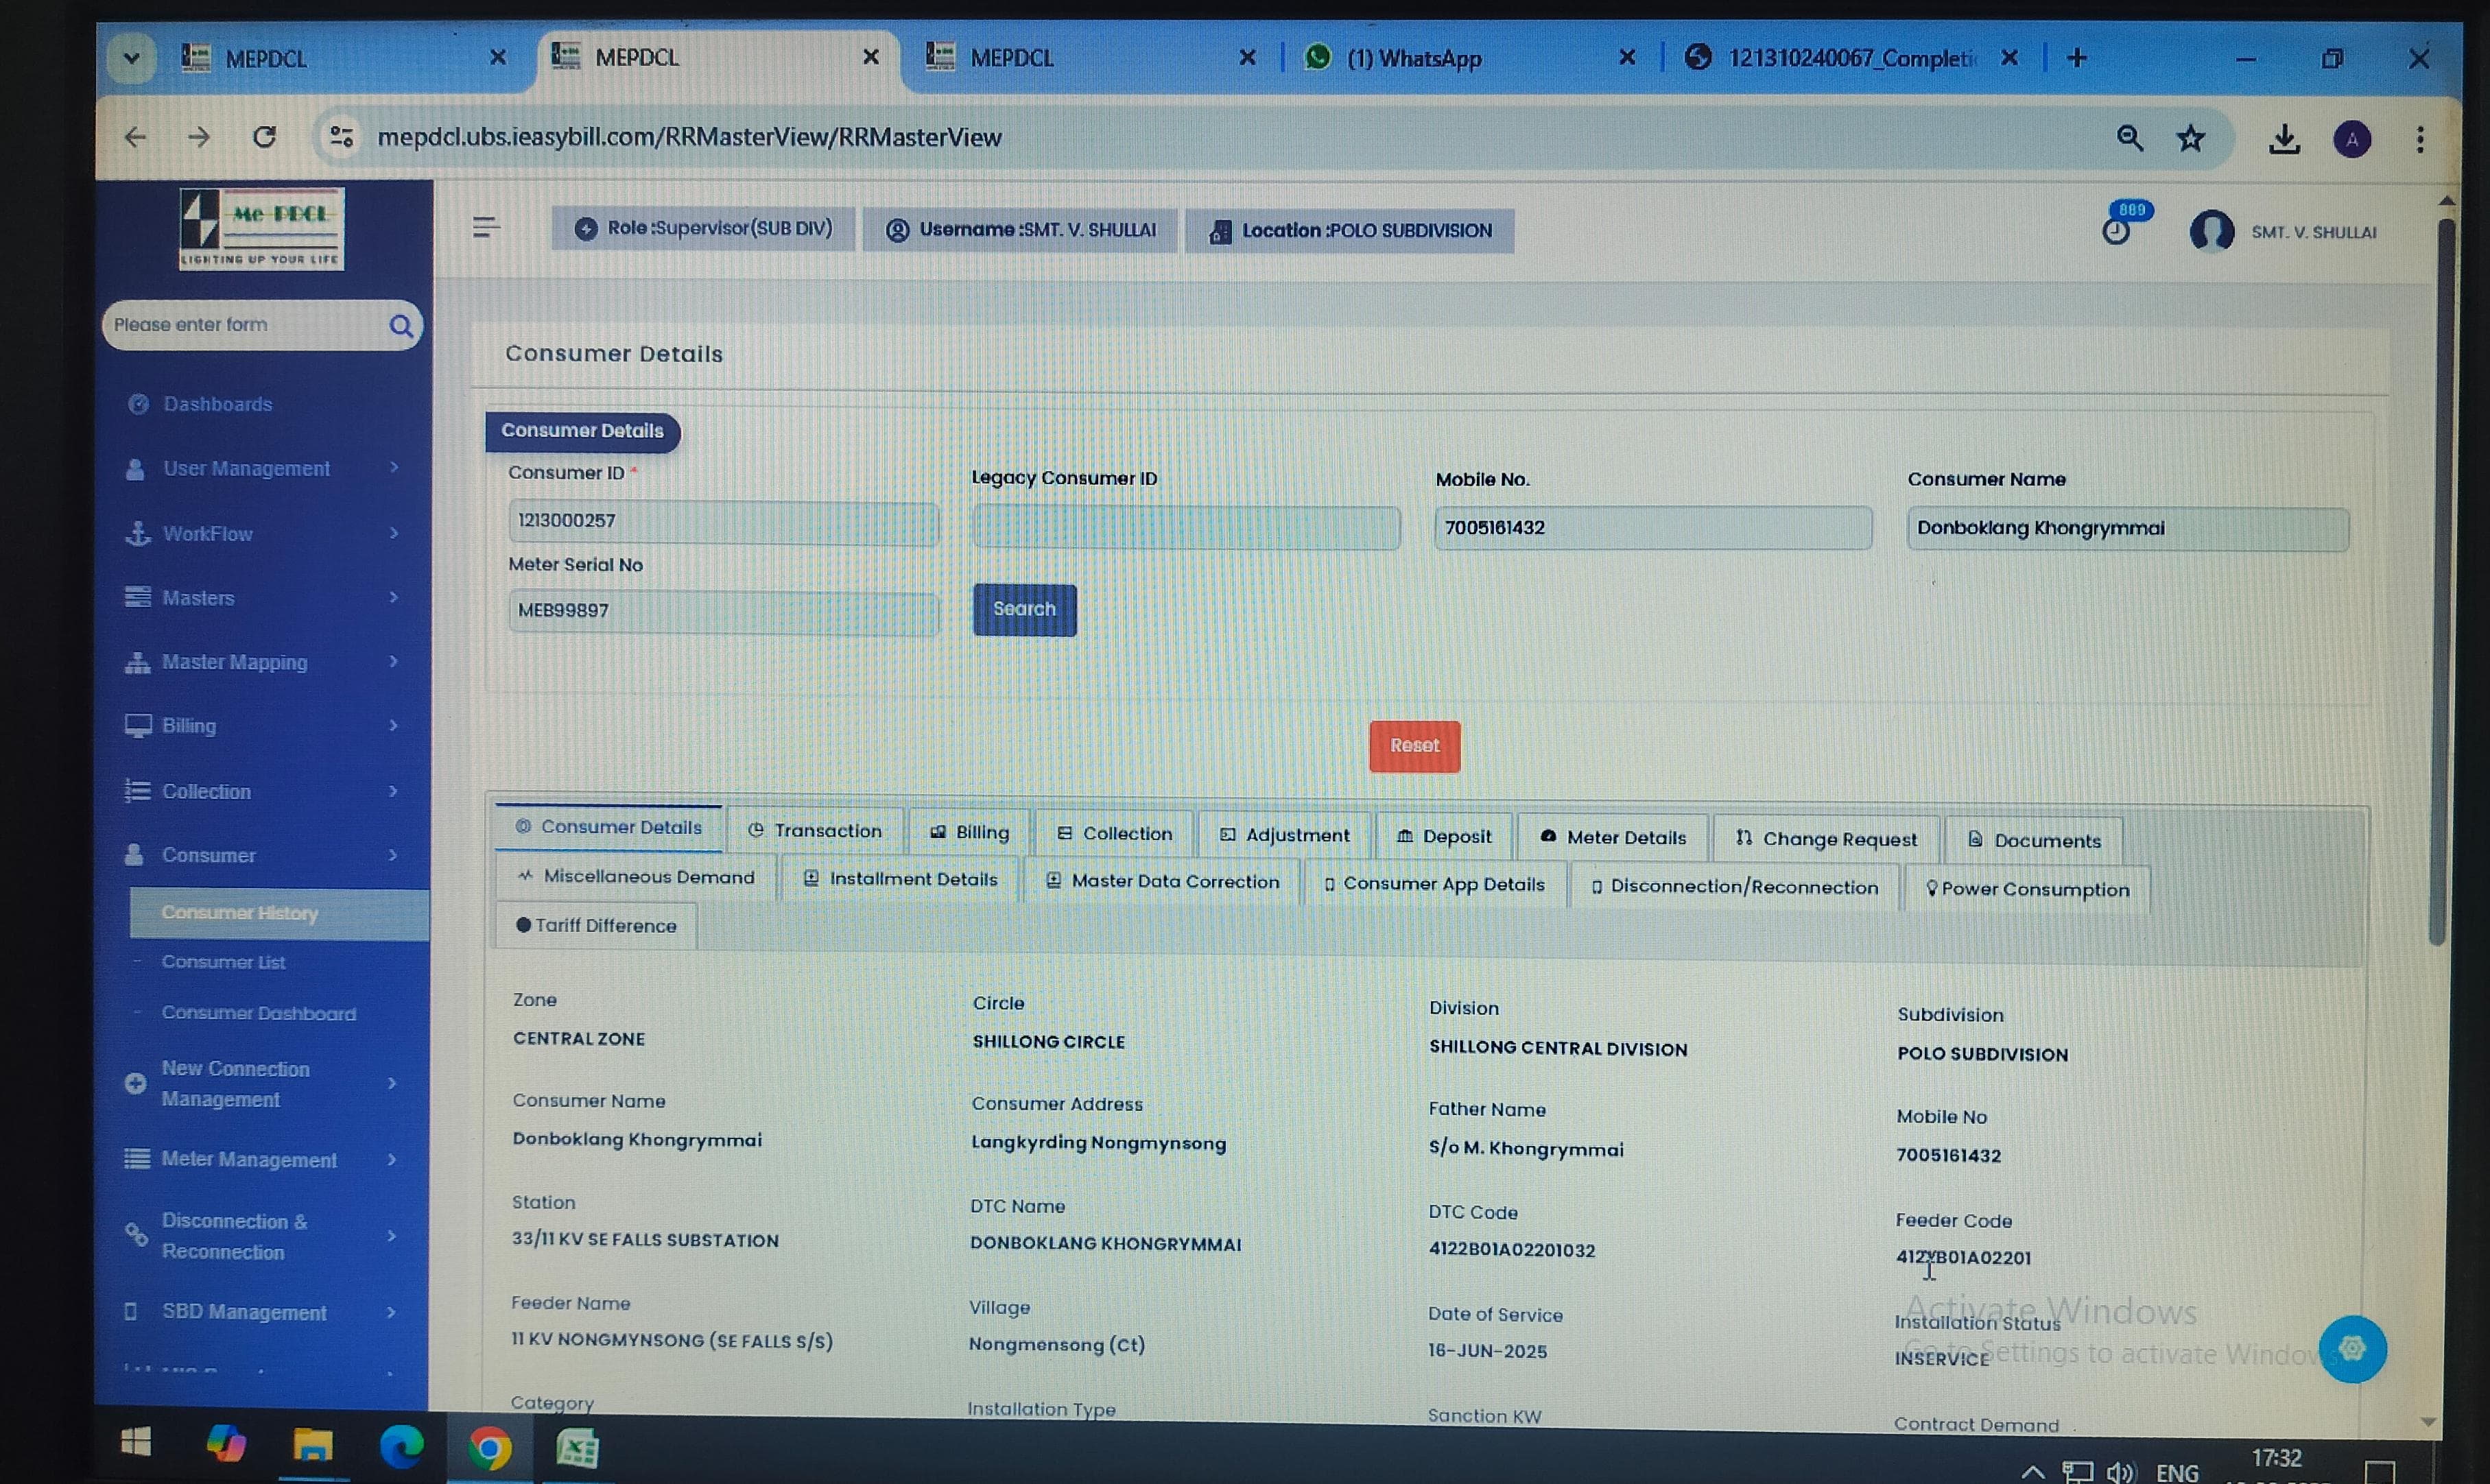Viewport: 2490px width, 1484px height.
Task: Switch to Adjustment tab
Action: click(x=1284, y=835)
